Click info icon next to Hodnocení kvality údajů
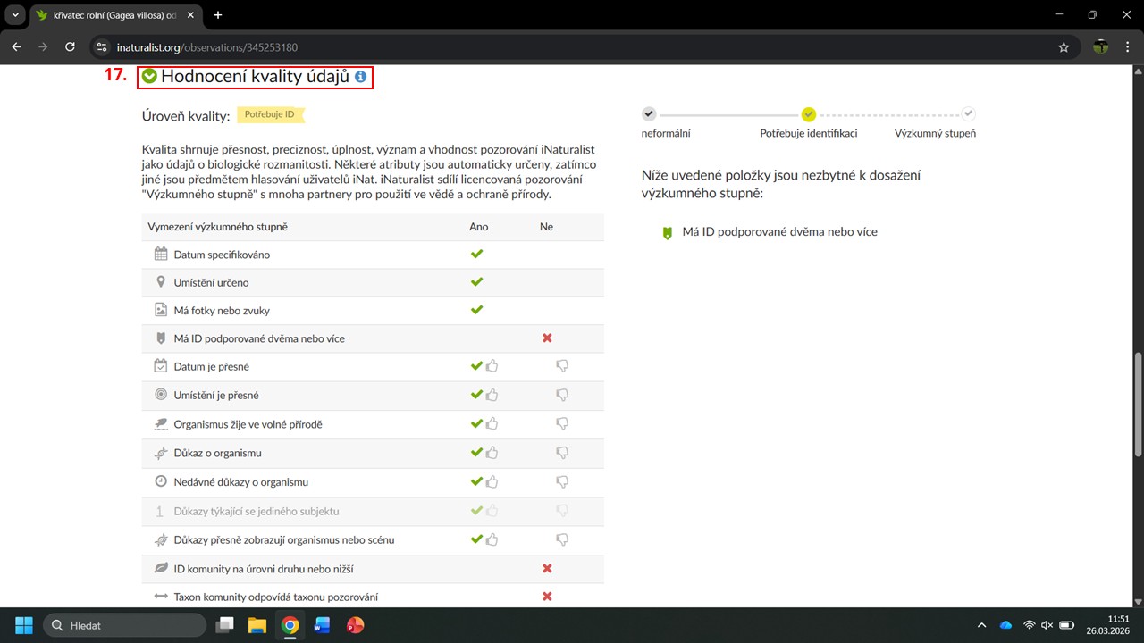 pyautogui.click(x=360, y=78)
